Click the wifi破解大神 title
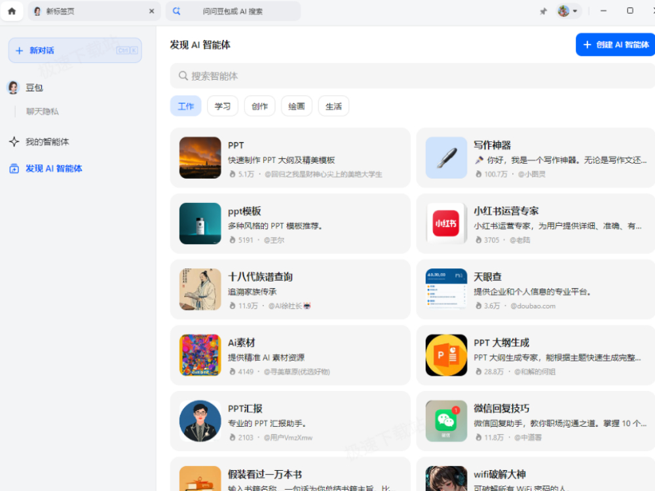Image resolution: width=655 pixels, height=491 pixels. pos(500,474)
